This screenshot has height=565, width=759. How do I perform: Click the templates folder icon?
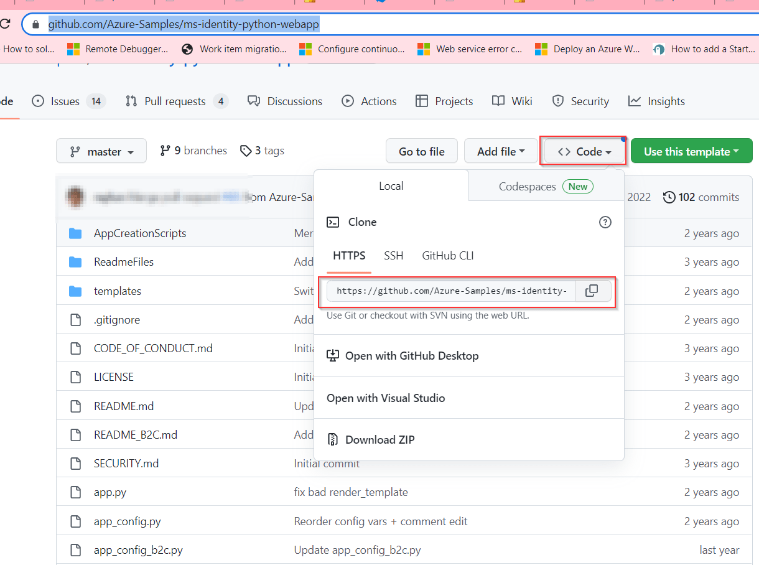point(75,291)
